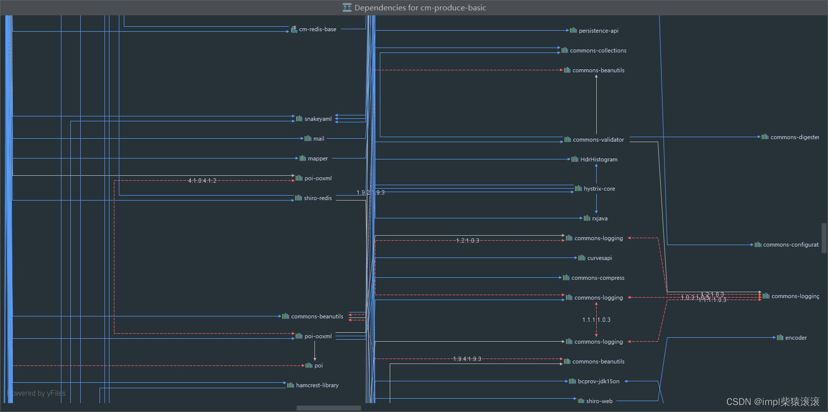This screenshot has height=412, width=828.
Task: Click the commons-validator library icon
Action: pyautogui.click(x=568, y=140)
